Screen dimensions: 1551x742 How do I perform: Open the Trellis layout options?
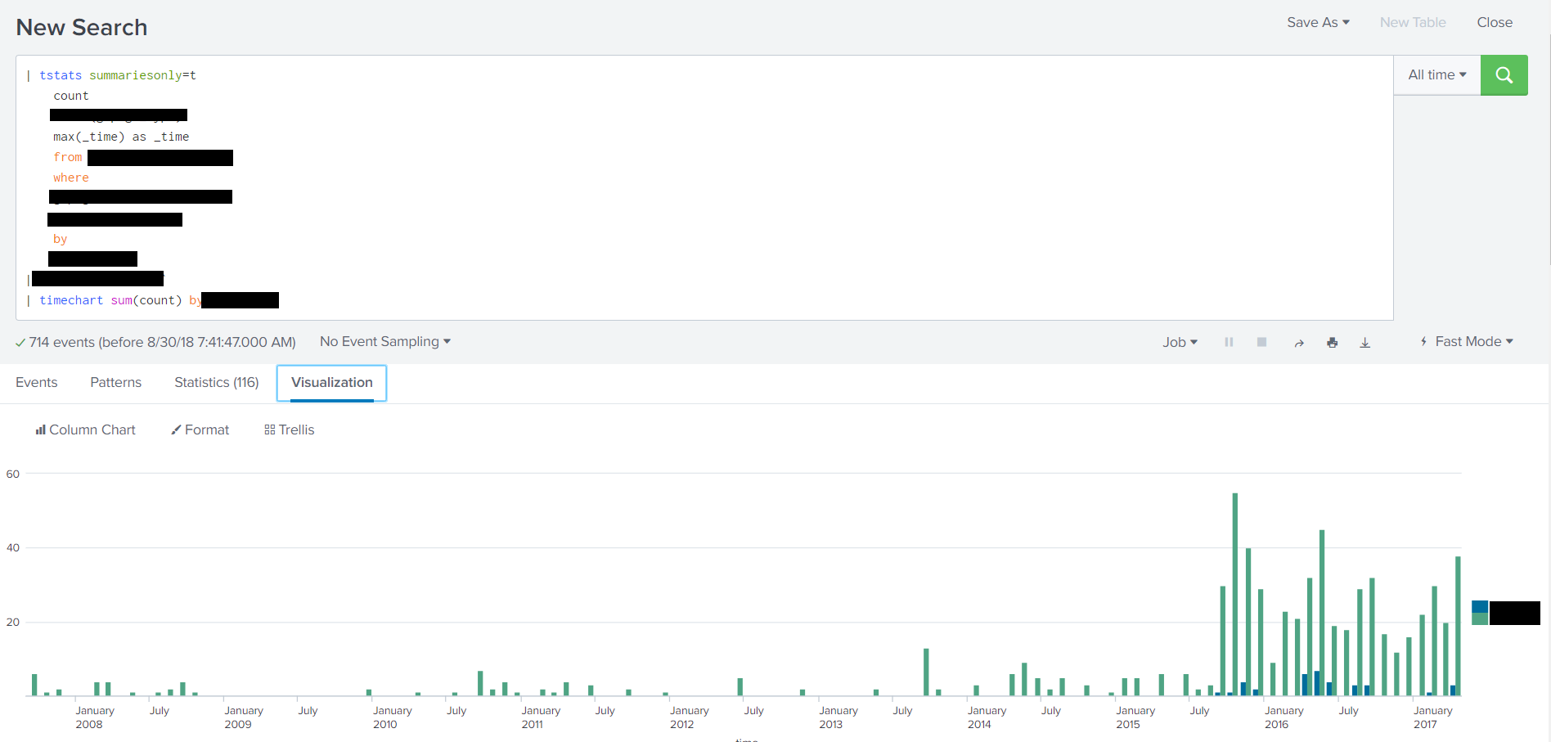tap(289, 429)
